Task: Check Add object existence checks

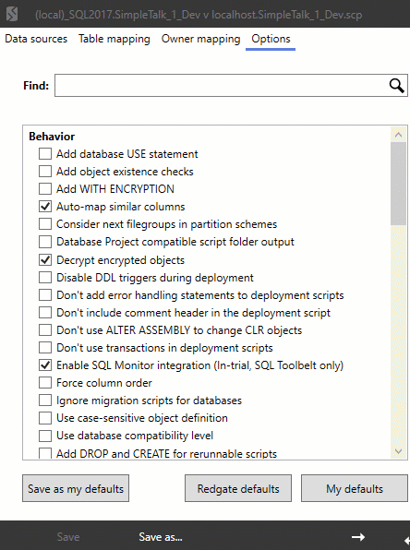Action: coord(45,171)
